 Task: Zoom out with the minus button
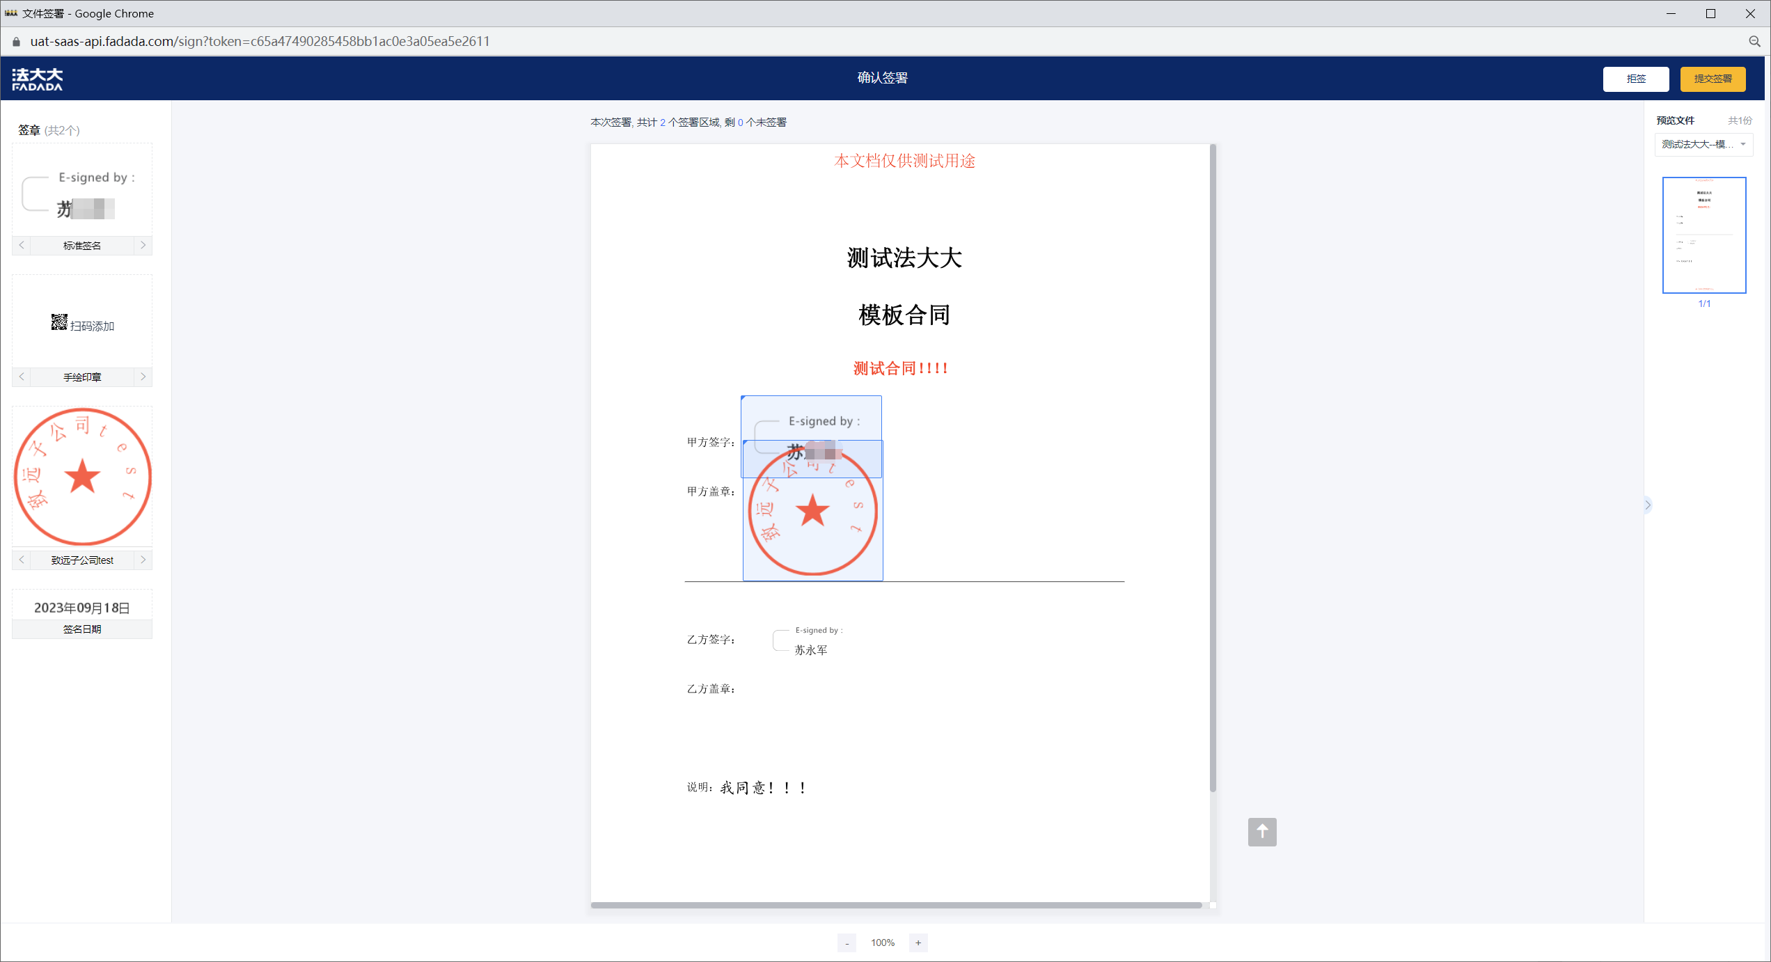coord(847,943)
